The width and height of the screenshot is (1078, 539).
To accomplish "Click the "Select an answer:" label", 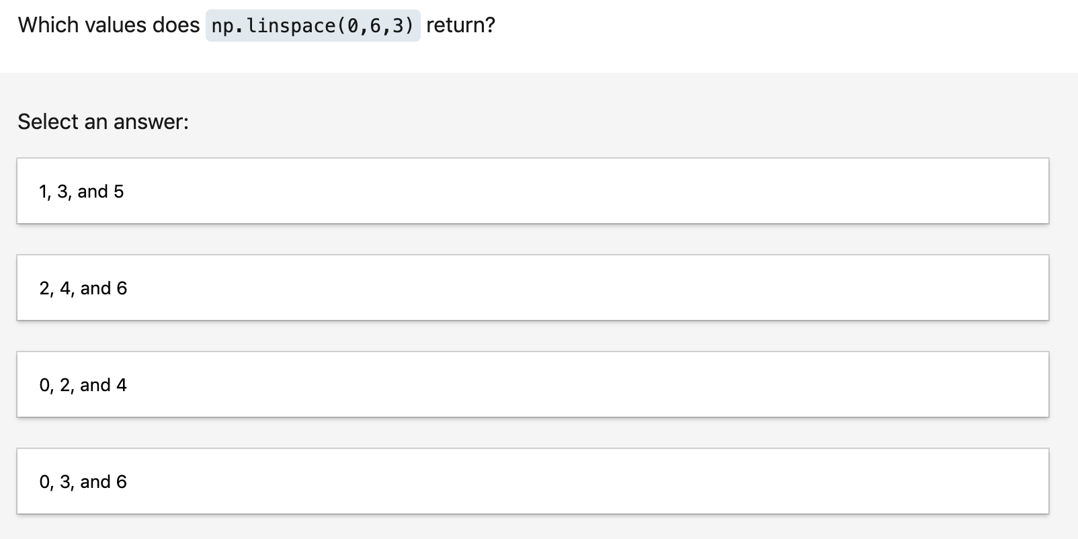I will coord(102,122).
